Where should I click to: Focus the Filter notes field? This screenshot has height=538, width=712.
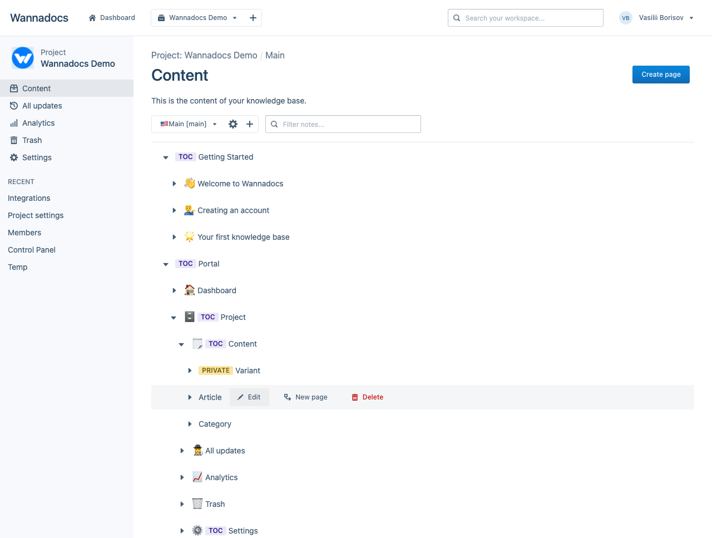tap(343, 124)
